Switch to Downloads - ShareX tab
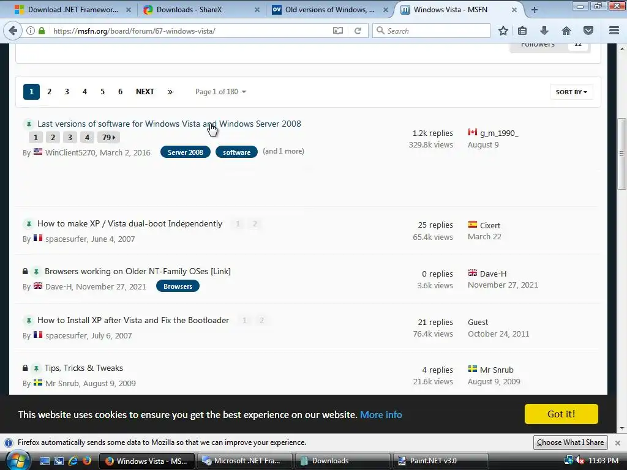Screen dimensions: 627x470 click(201, 10)
